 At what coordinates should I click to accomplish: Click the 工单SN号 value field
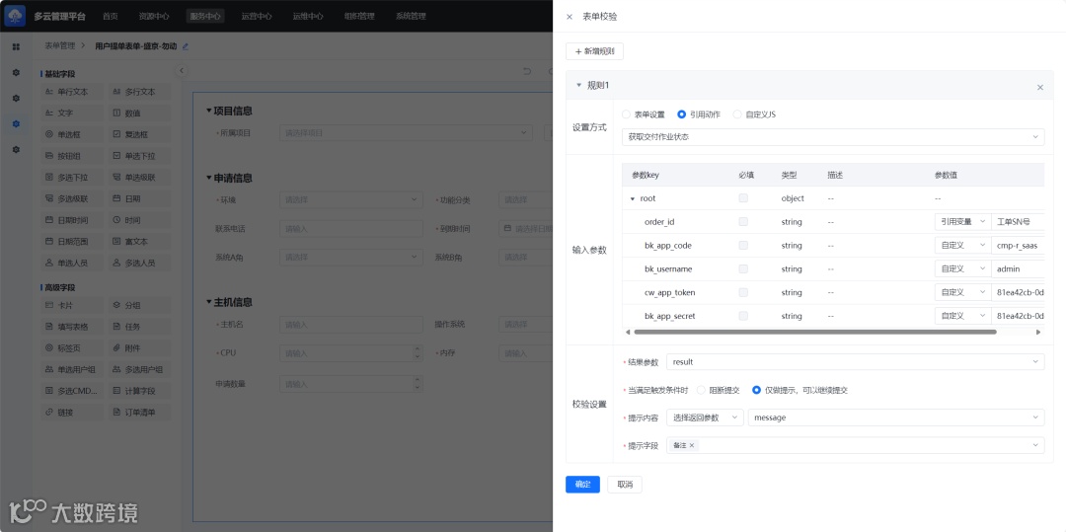click(1018, 221)
